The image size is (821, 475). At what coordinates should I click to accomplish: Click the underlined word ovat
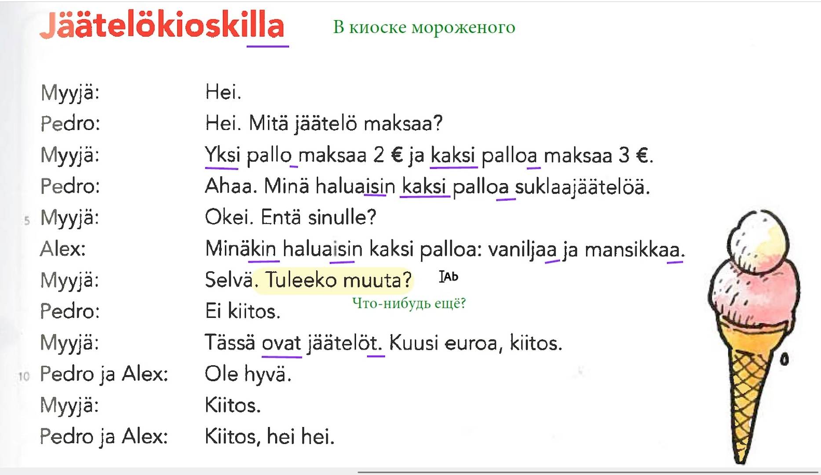point(281,343)
